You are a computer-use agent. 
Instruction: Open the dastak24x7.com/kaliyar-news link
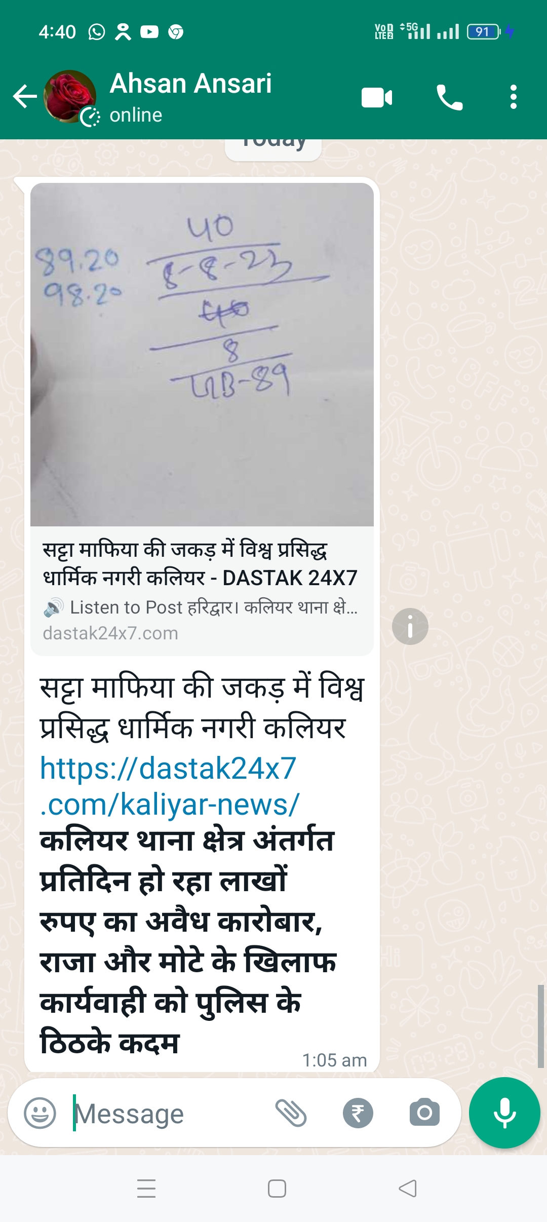click(x=169, y=786)
